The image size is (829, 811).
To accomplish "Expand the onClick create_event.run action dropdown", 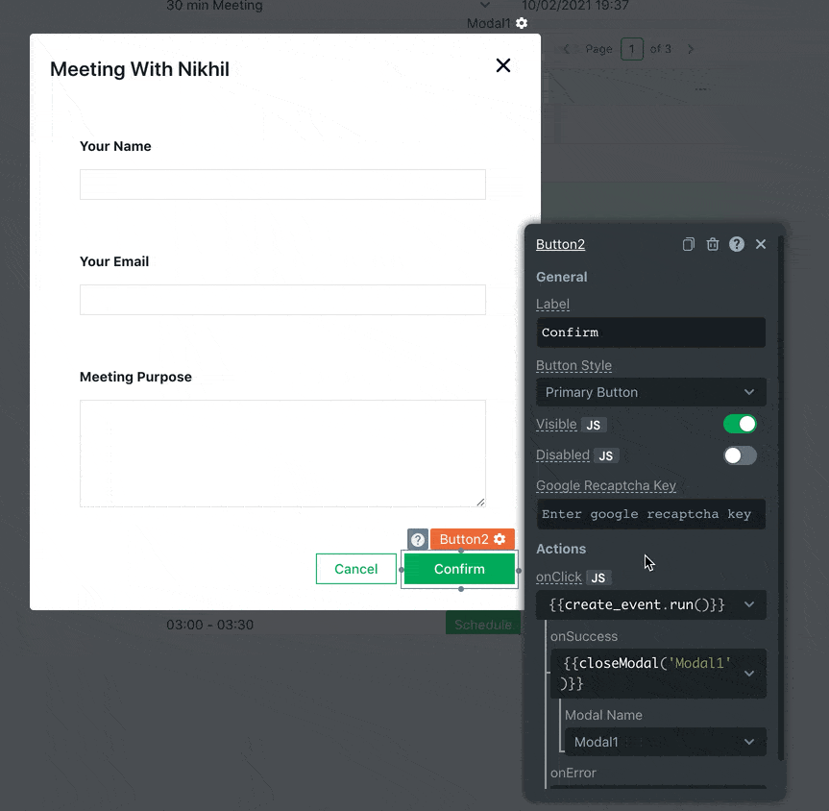I will [x=748, y=604].
